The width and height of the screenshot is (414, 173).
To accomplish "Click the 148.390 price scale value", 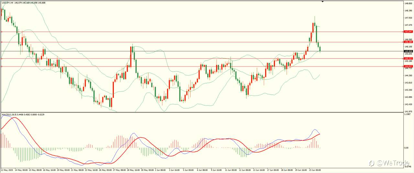I will pos(408,10).
